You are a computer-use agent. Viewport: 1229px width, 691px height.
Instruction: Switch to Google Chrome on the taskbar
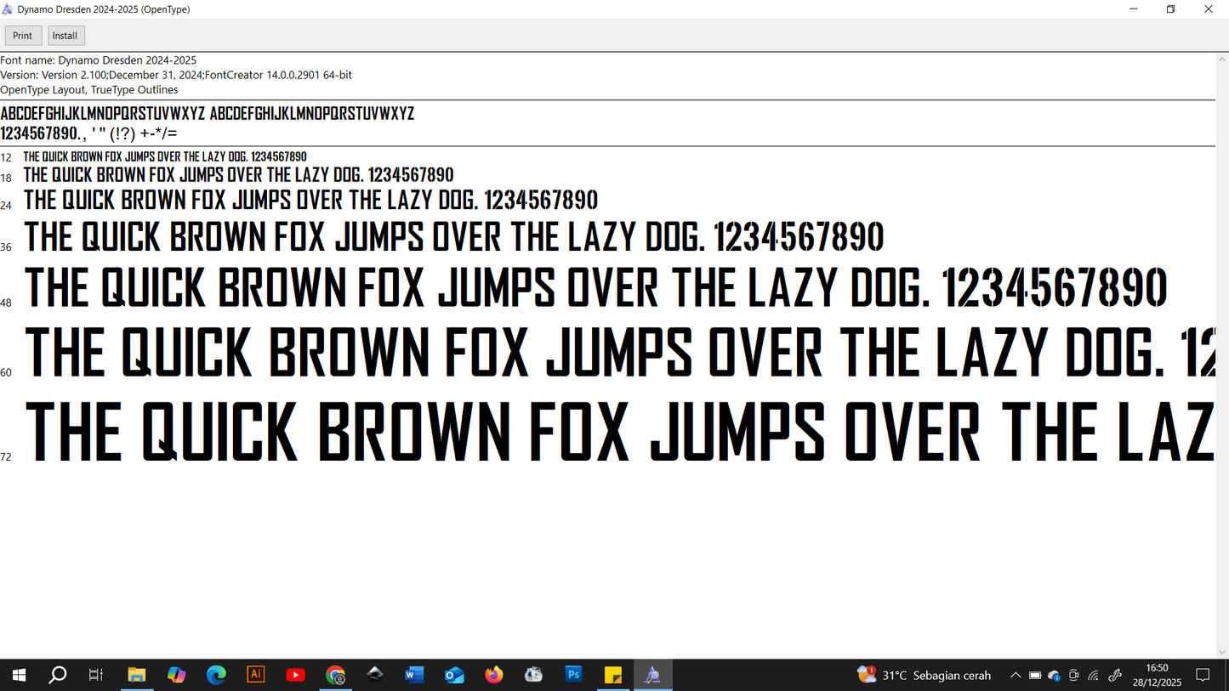tap(335, 676)
